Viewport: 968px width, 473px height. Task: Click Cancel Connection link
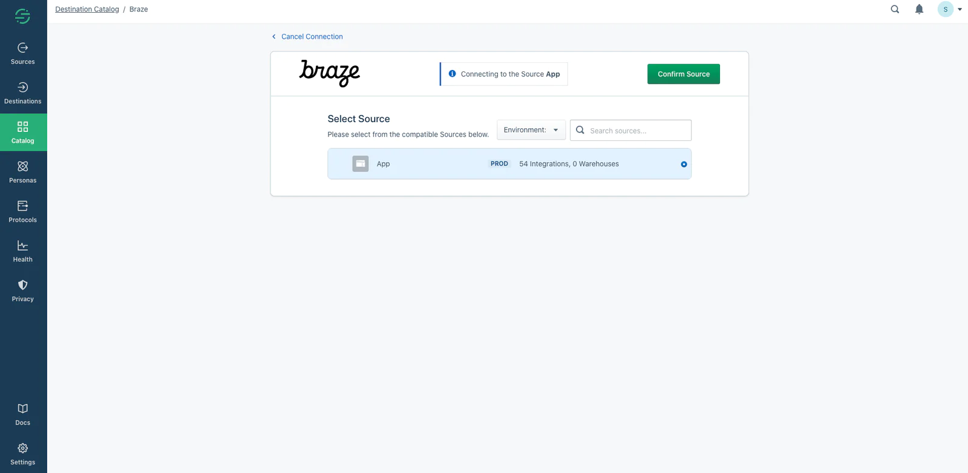point(312,37)
